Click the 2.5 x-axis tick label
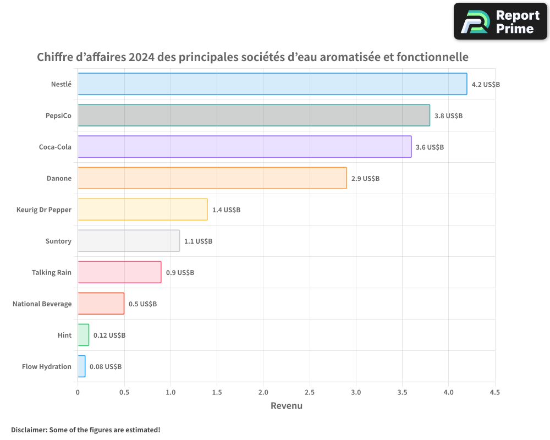The height and width of the screenshot is (440, 550). (x=309, y=392)
